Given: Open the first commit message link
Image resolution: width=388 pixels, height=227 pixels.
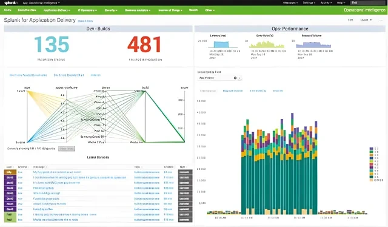Looking at the screenshot, I should coord(57,172).
